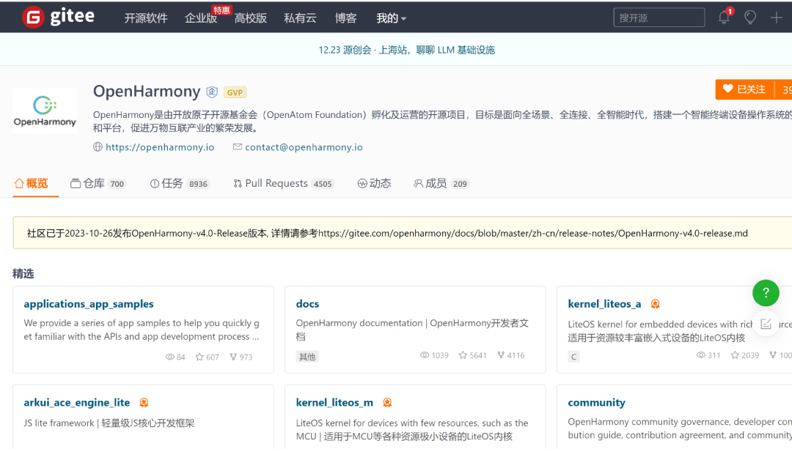Open the kernel_liteos_a repository
The image size is (792, 449).
604,304
